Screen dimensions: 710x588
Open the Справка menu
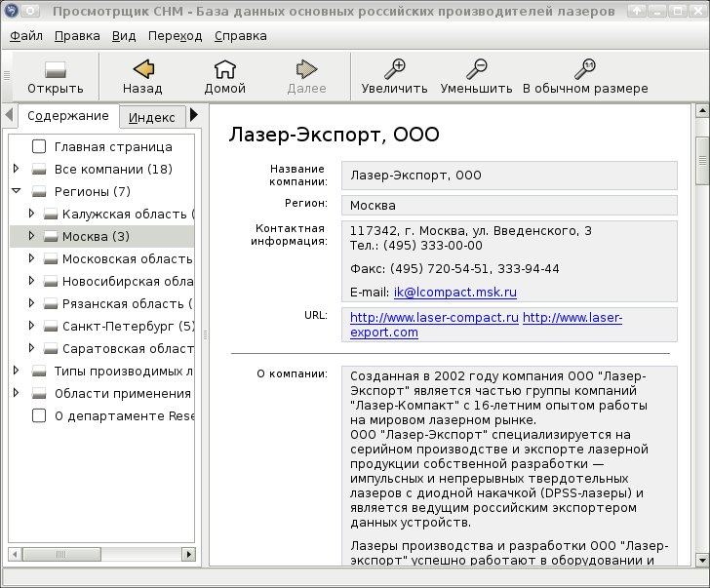(x=241, y=36)
